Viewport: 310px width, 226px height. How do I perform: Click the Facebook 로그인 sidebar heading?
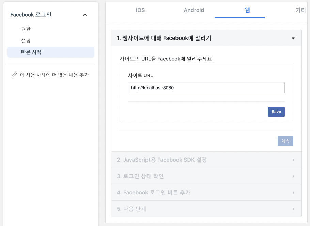point(31,15)
